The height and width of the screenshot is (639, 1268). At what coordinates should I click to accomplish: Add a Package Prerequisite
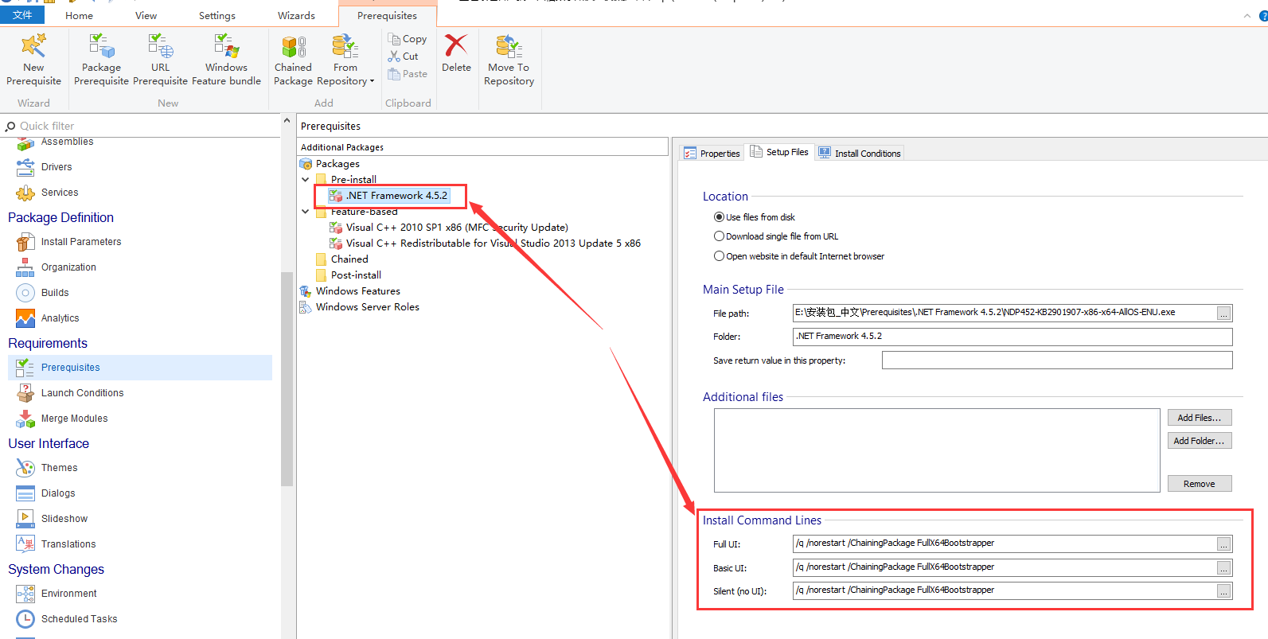[101, 60]
